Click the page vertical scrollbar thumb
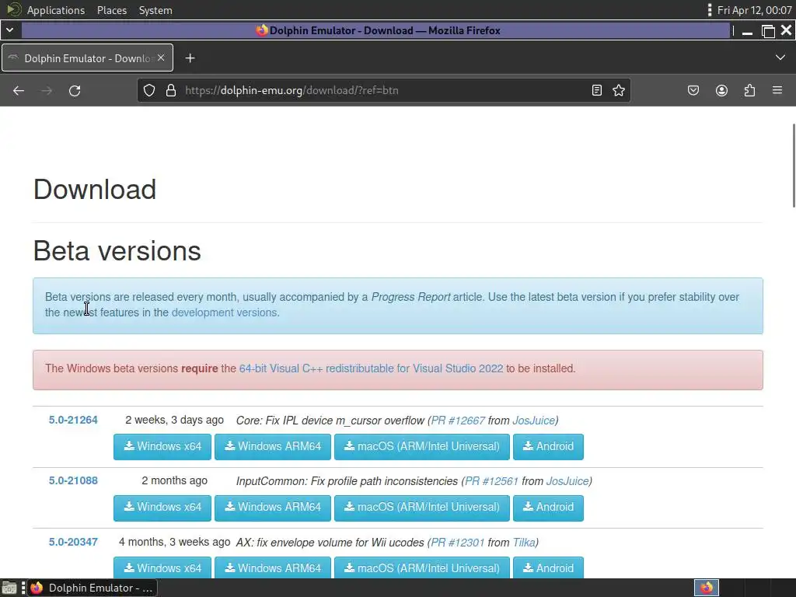 794,165
